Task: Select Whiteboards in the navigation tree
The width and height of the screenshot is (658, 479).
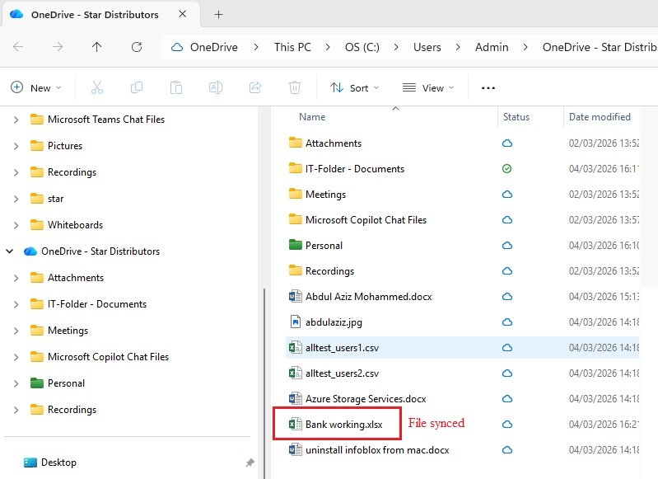Action: (75, 225)
